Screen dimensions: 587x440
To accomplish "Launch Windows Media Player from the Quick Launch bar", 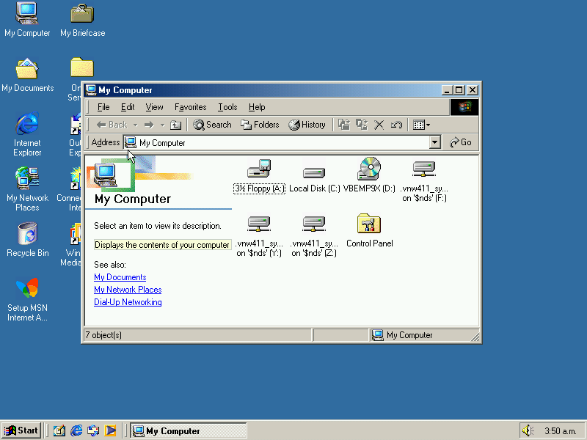I will [x=111, y=430].
